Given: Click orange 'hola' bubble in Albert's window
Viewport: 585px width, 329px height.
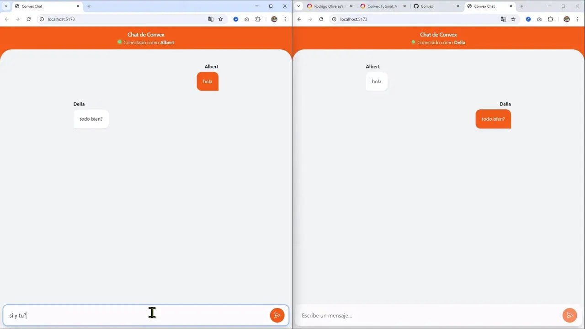Looking at the screenshot, I should click(x=207, y=81).
